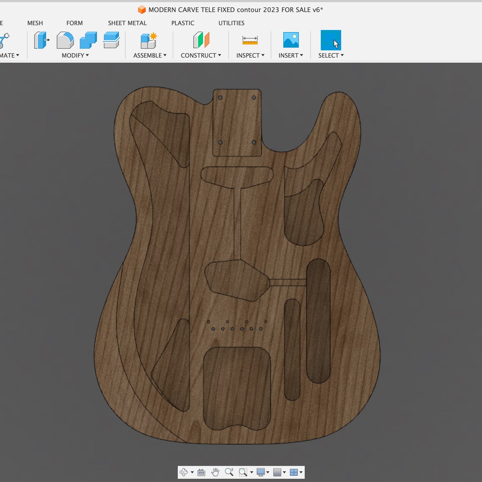
Task: Click the ASSEMBLE menu label
Action: click(x=147, y=55)
